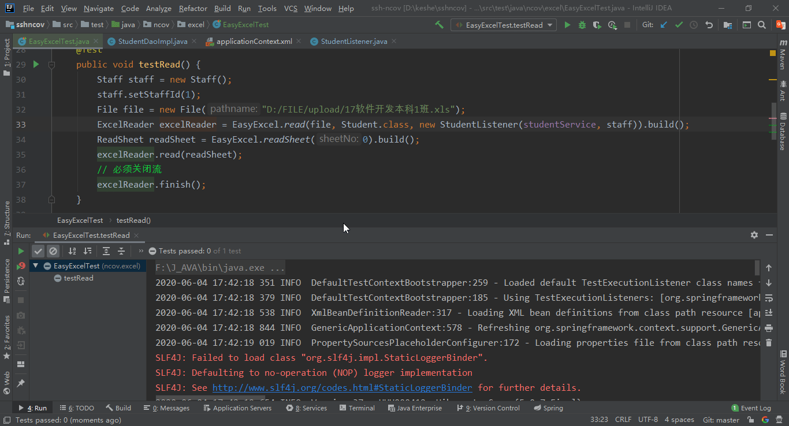Open Event Log
Screen dimensions: 789x426
[751, 408]
